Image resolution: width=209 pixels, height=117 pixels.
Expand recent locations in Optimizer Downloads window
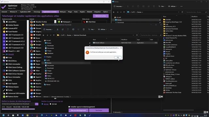coord(51,35)
